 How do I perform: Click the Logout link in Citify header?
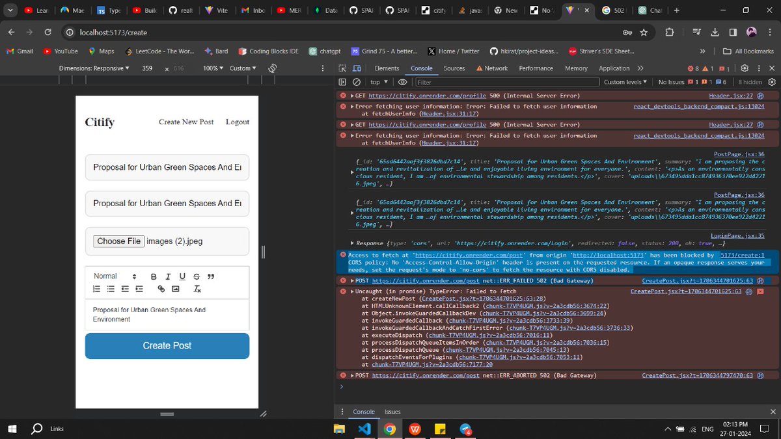[237, 122]
